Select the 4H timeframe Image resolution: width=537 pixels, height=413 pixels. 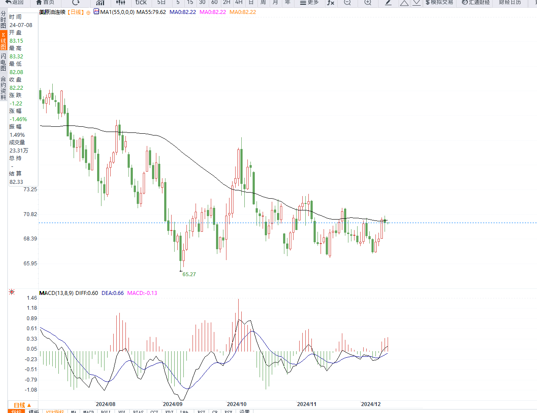(x=239, y=3)
